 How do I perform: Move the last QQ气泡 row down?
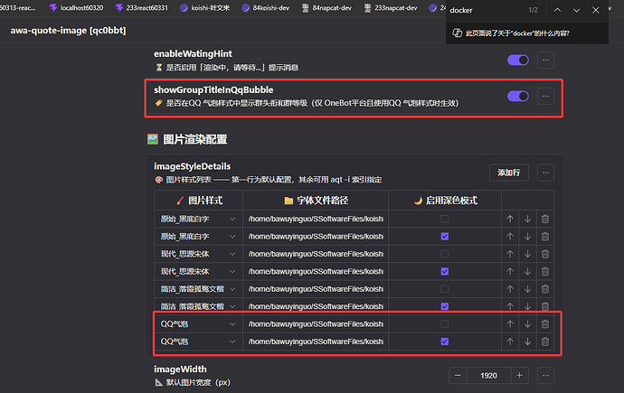tap(527, 342)
